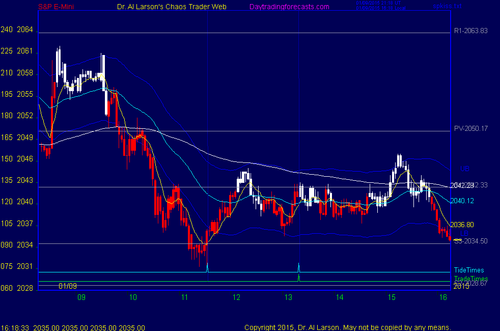Viewport: 500px width, 331px height.
Task: Select the S3-2034.50 support level label
Action: pyautogui.click(x=470, y=241)
